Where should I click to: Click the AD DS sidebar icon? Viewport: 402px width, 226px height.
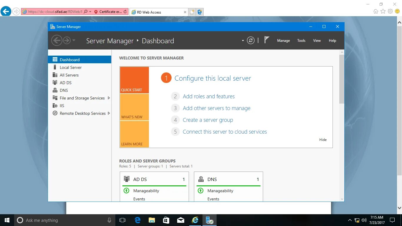[x=55, y=83]
